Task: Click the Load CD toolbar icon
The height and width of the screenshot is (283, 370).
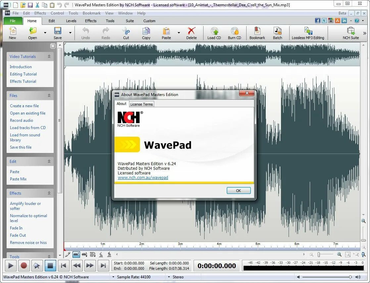Action: click(x=214, y=33)
